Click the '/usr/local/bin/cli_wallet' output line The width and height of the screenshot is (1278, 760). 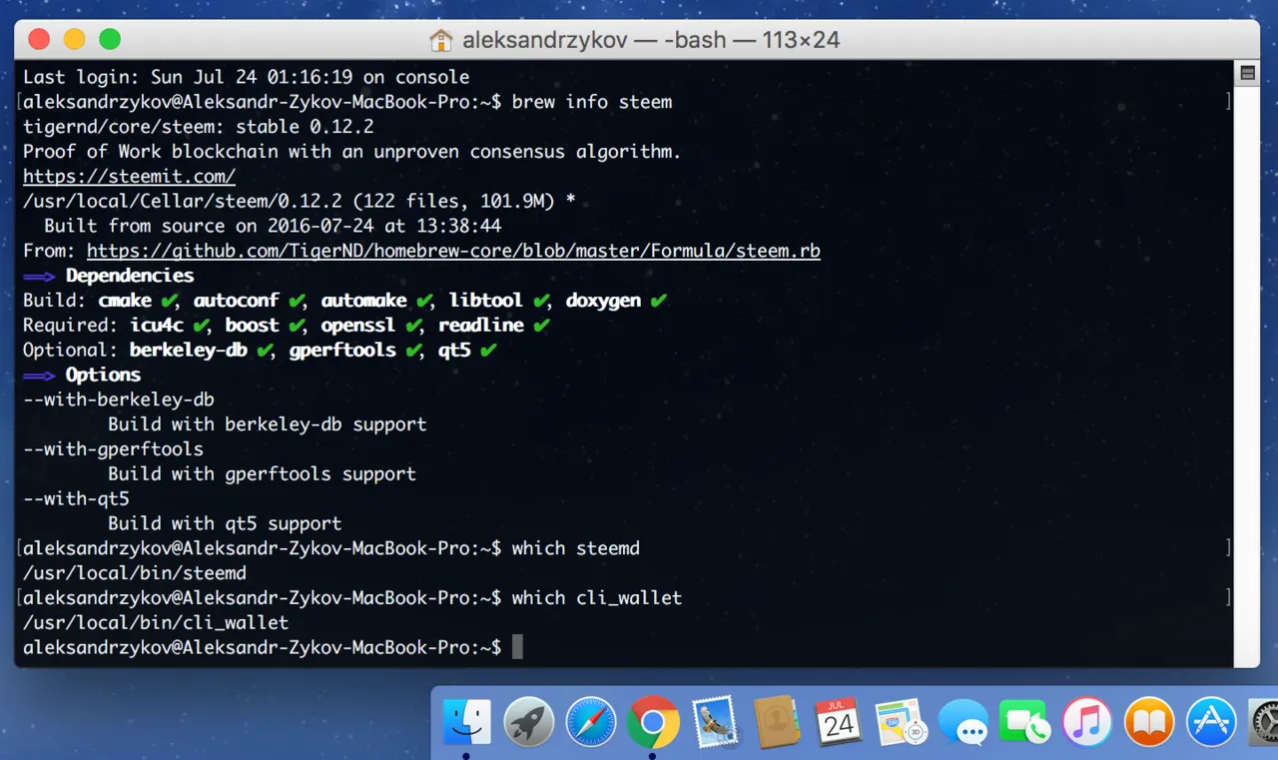[156, 623]
